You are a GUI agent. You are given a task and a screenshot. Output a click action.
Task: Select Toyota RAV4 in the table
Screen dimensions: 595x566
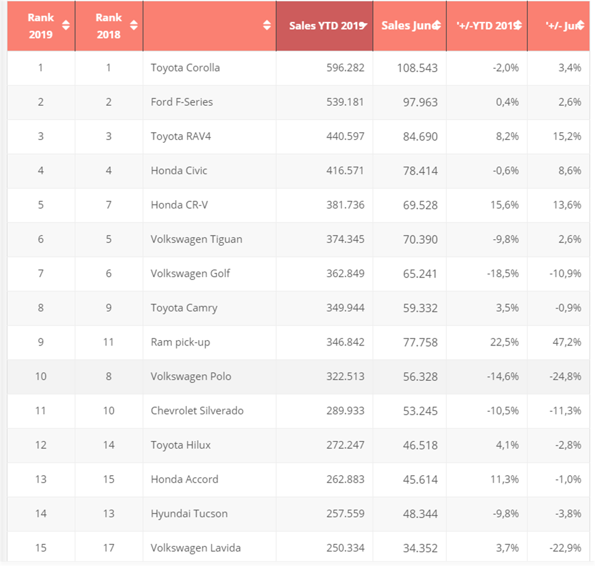click(181, 136)
